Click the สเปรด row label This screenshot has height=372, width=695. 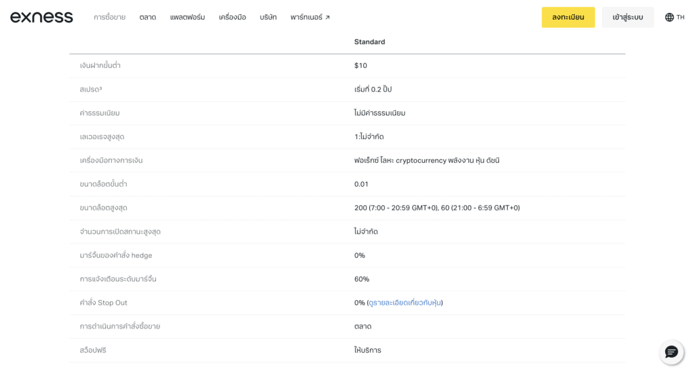coord(90,90)
